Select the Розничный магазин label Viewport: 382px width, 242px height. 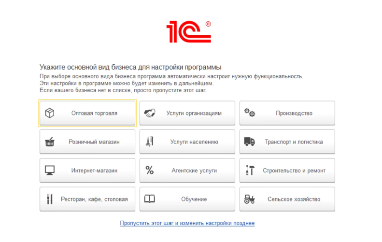click(94, 142)
